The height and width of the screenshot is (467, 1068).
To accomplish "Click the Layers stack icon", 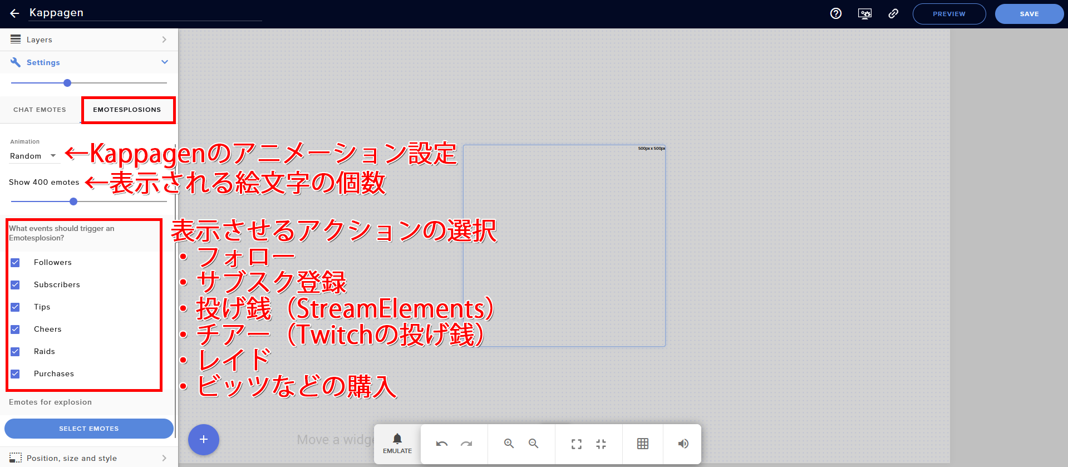I will tap(16, 40).
